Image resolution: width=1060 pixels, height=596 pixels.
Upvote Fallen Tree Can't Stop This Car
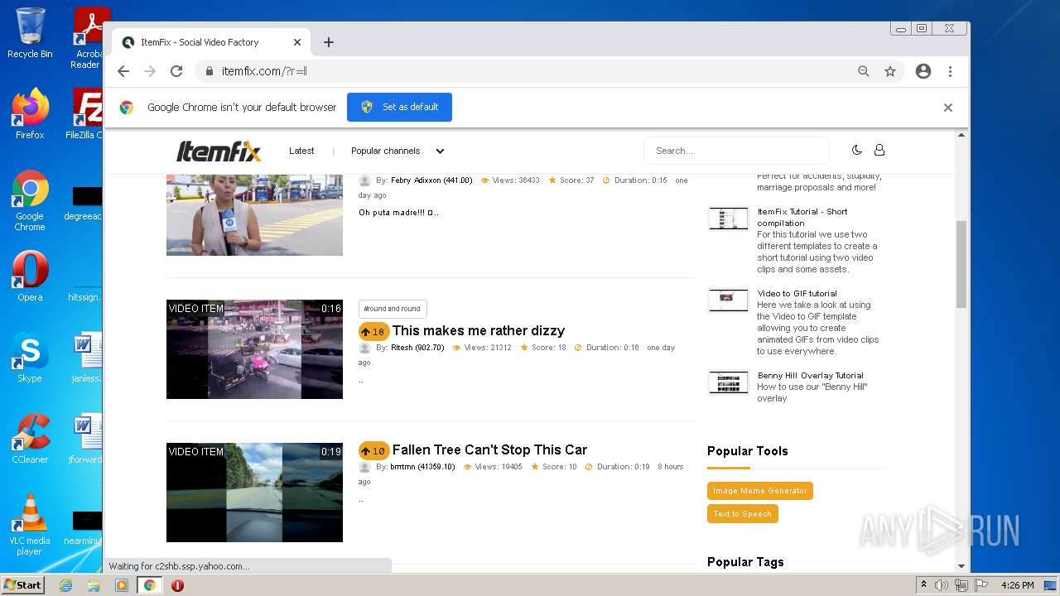pos(373,450)
